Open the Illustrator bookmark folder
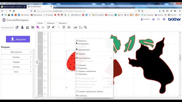Image resolution: width=182 pixels, height=102 pixels. pyautogui.click(x=25, y=15)
